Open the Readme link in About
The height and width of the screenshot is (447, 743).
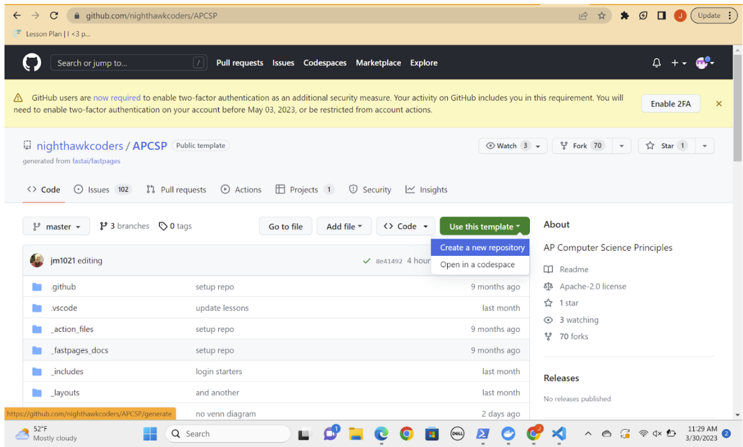(x=566, y=269)
